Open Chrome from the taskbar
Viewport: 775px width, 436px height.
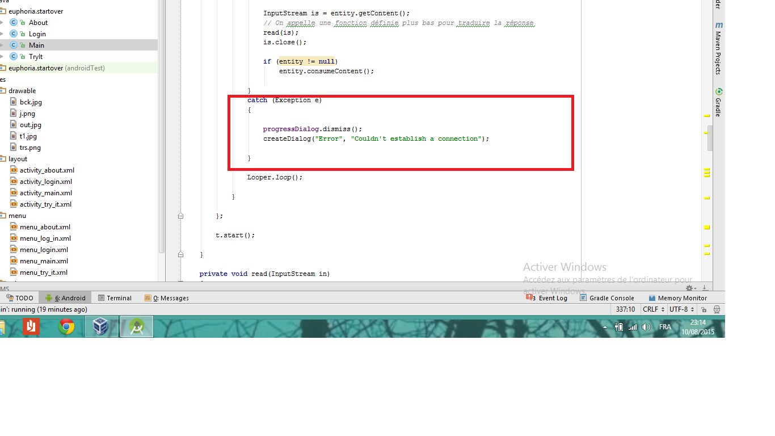66,326
